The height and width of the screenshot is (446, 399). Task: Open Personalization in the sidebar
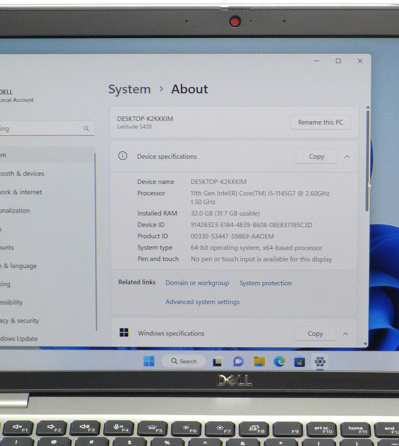pos(15,211)
